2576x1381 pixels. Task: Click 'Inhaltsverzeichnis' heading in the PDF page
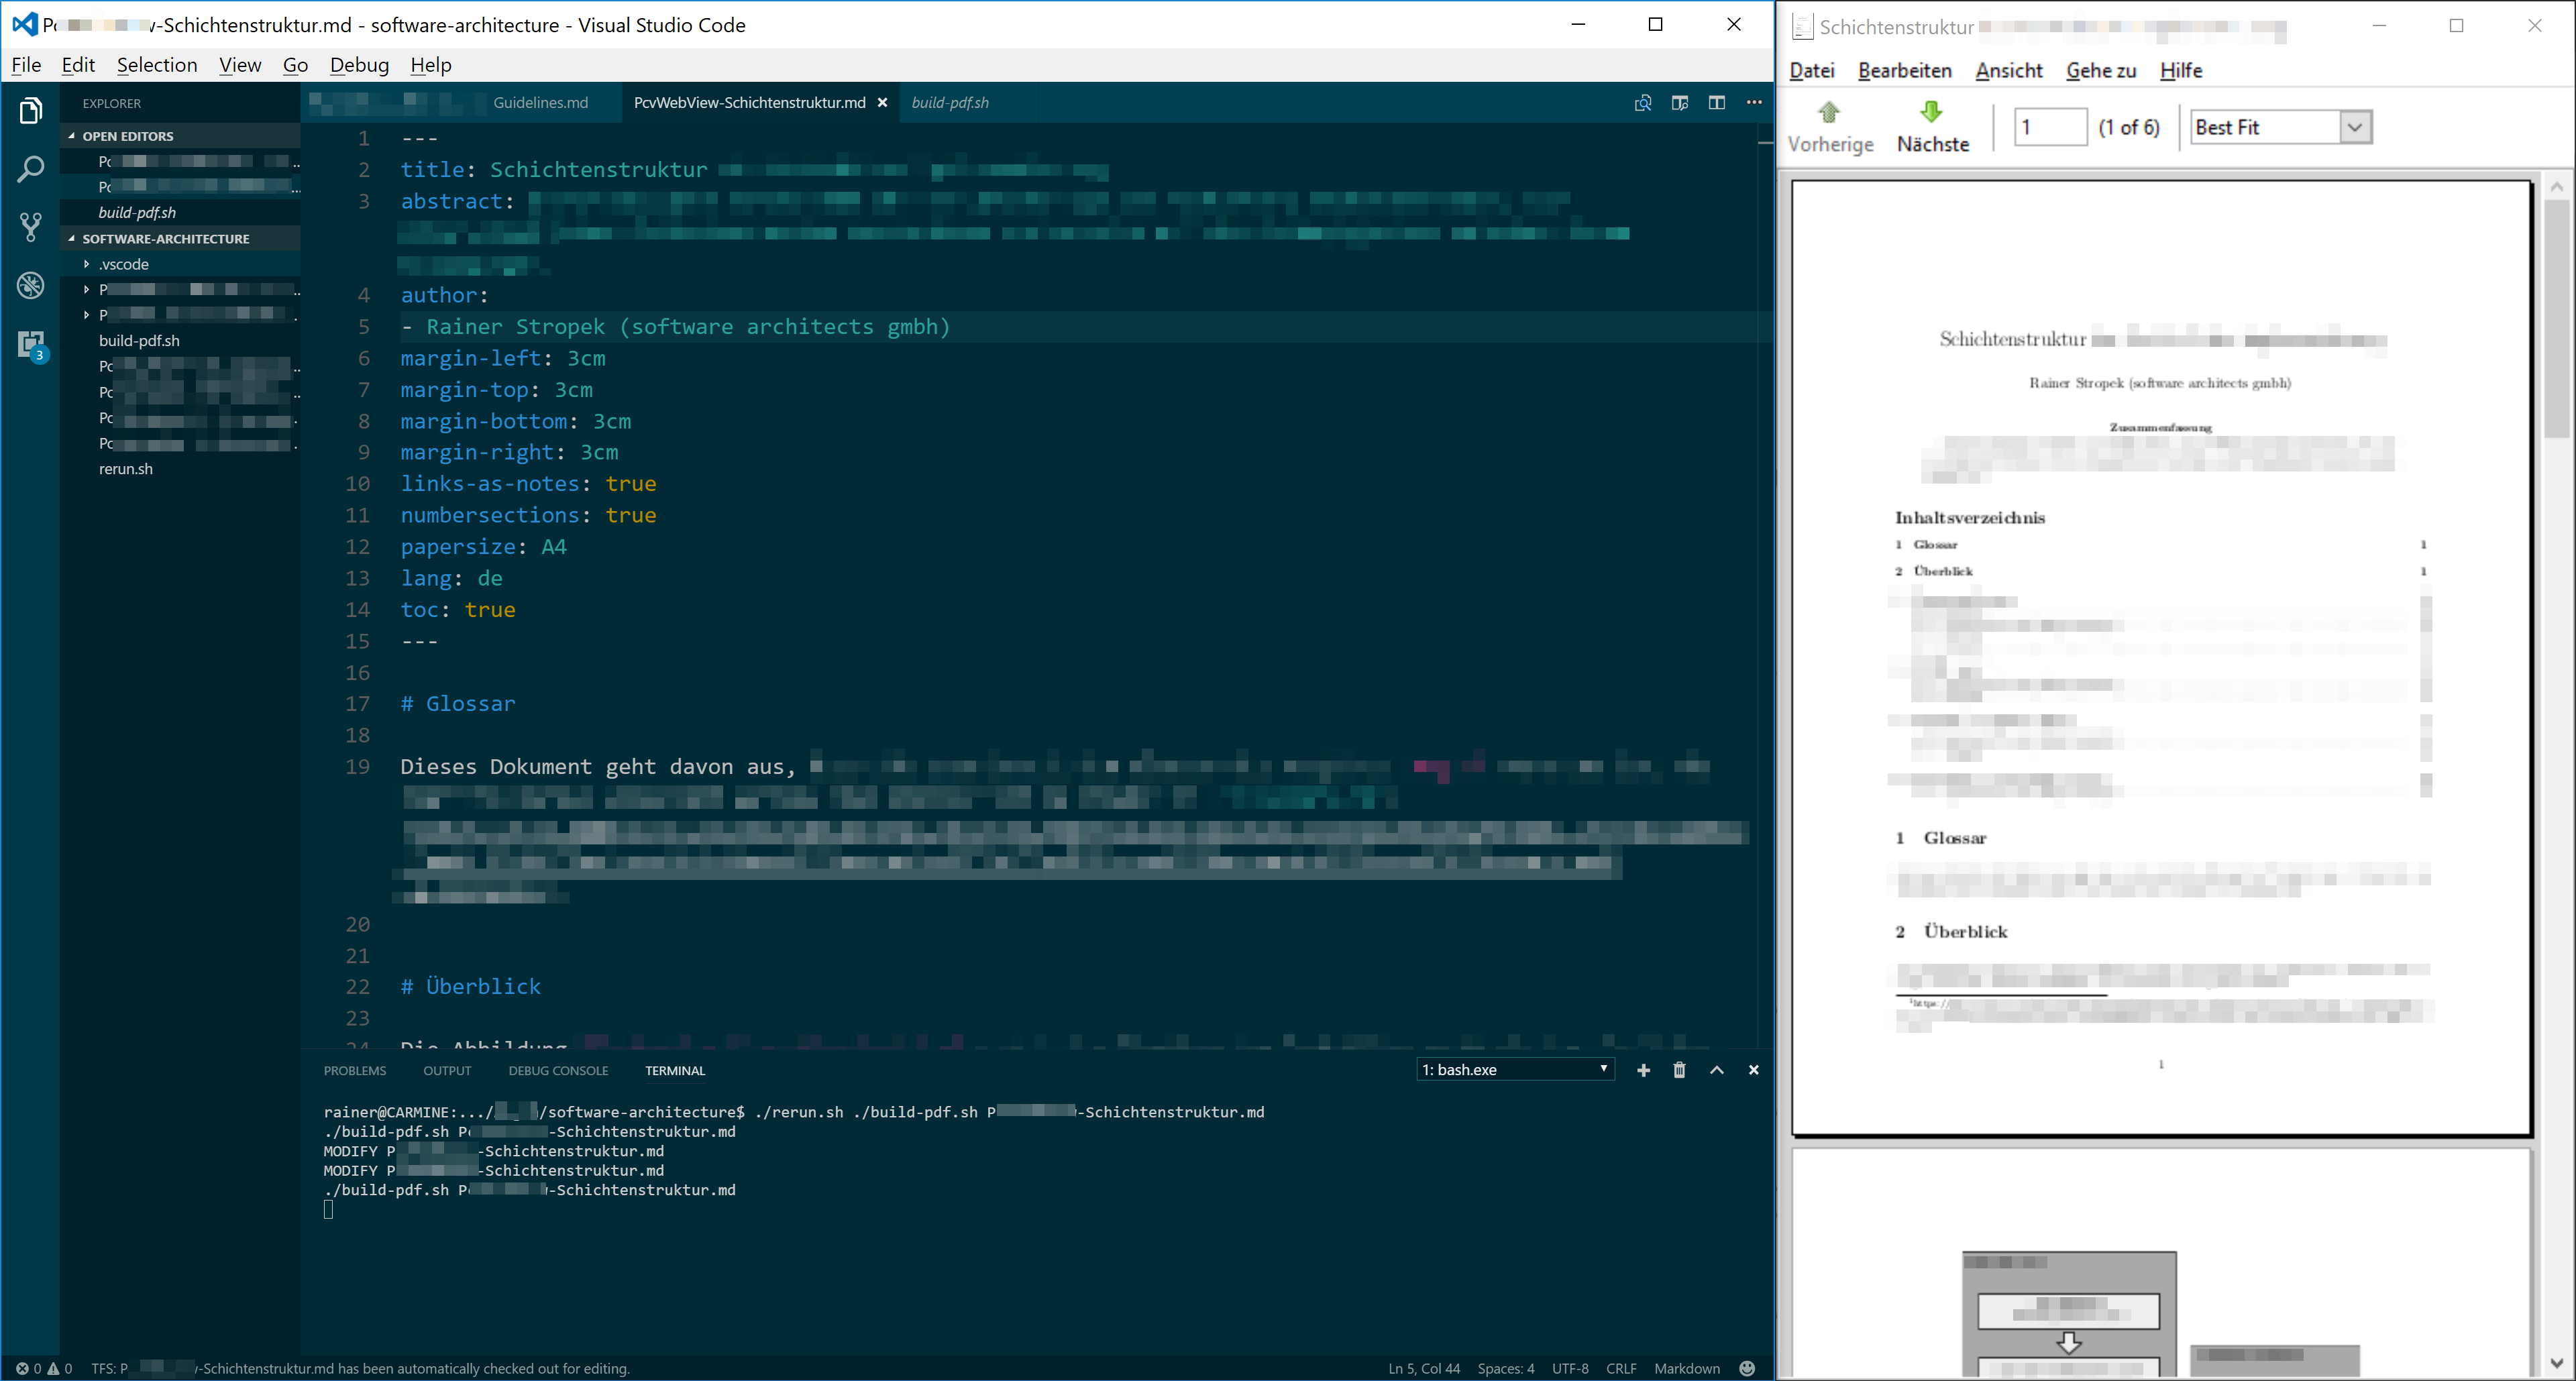[x=1969, y=517]
